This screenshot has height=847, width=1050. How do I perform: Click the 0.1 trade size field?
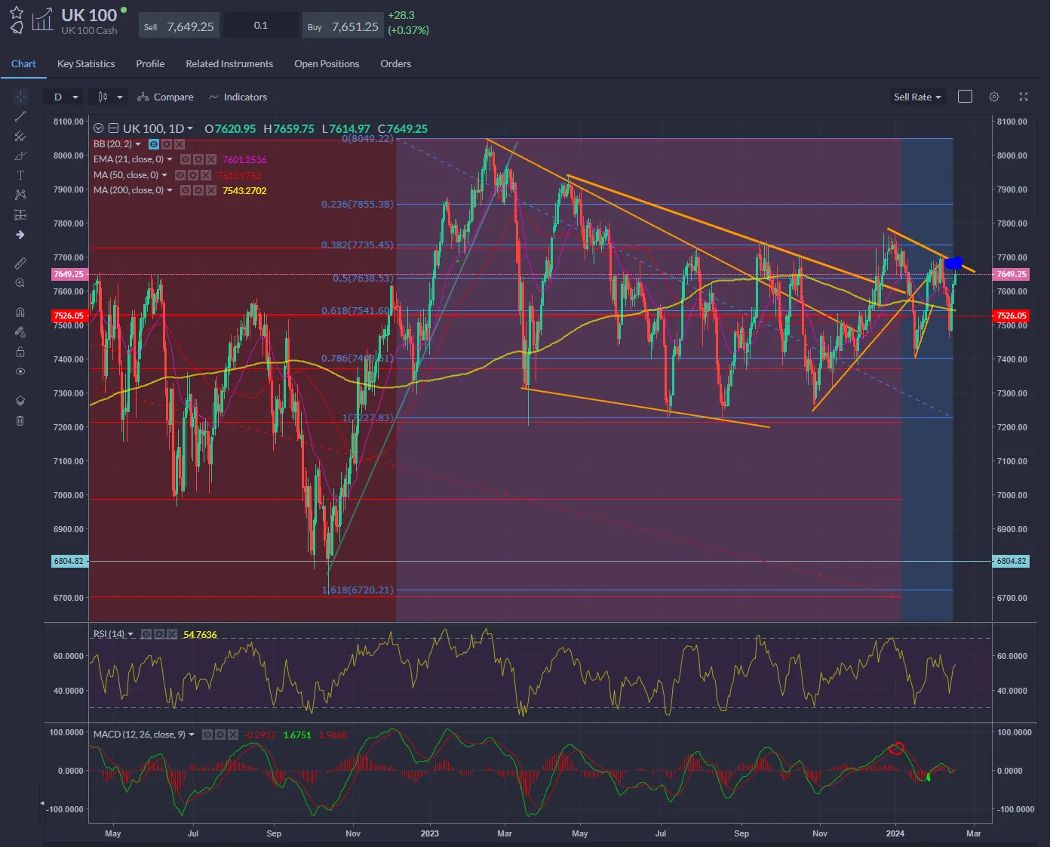[261, 26]
